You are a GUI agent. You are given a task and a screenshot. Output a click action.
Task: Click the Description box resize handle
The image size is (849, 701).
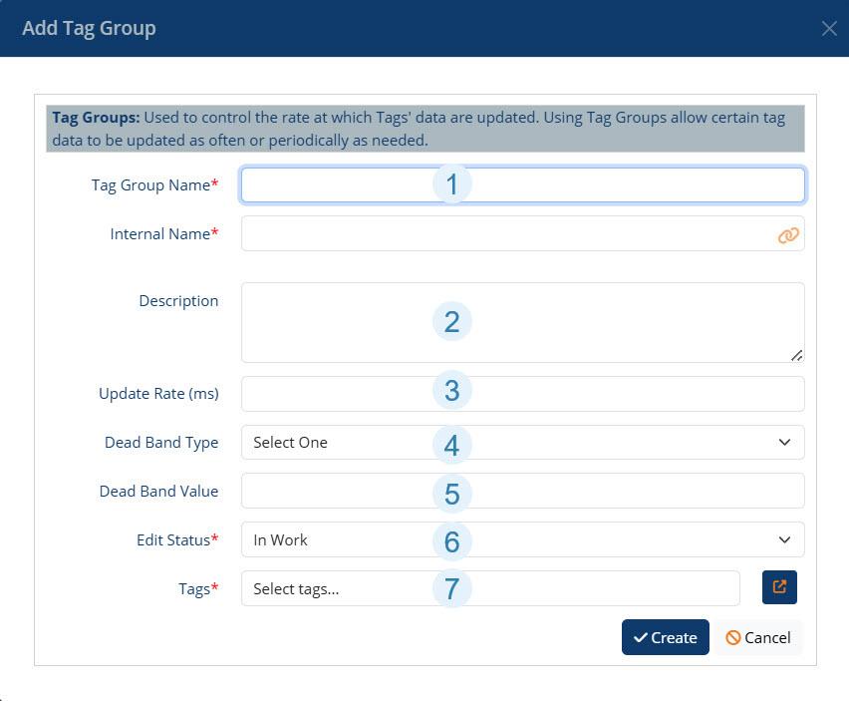pos(797,355)
